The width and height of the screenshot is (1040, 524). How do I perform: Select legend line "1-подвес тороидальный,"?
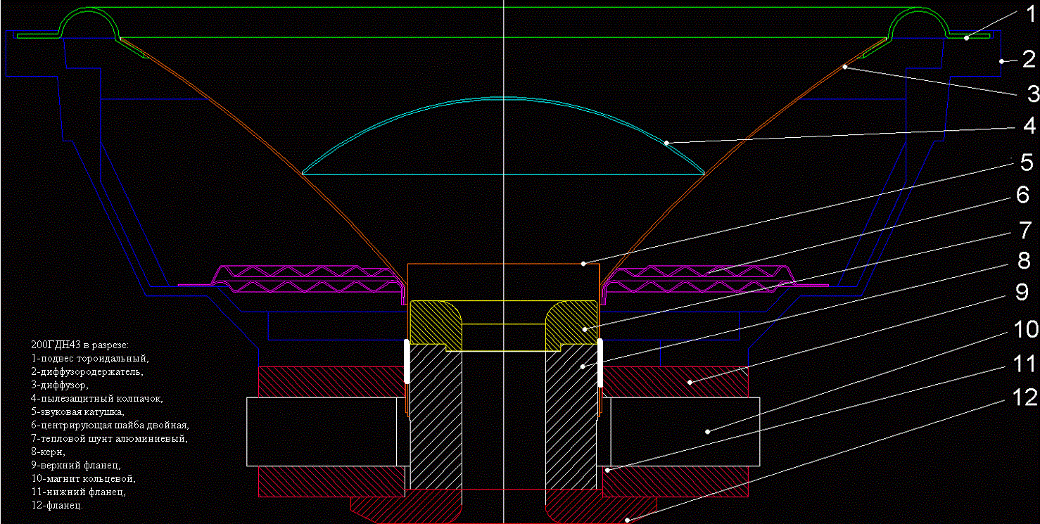coord(91,358)
